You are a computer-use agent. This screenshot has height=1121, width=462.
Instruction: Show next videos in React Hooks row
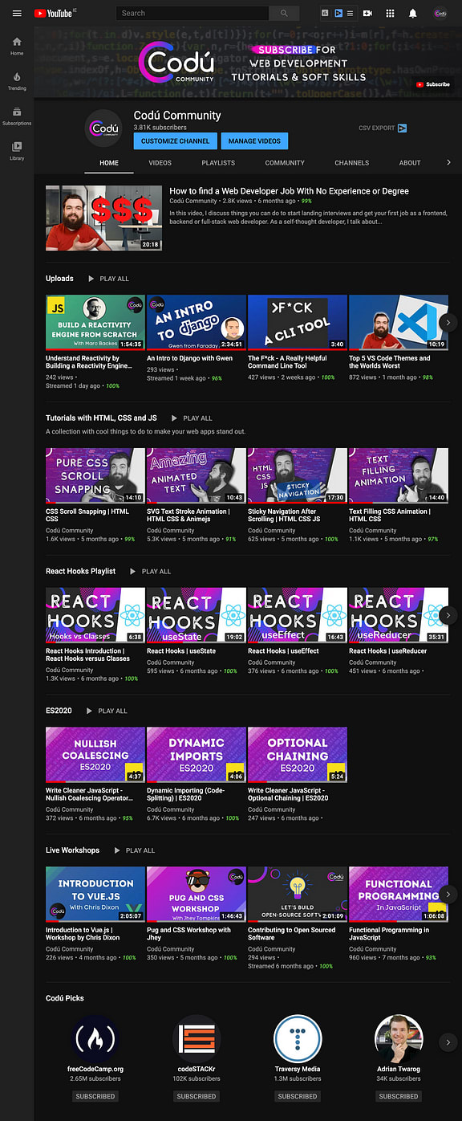[x=448, y=614]
